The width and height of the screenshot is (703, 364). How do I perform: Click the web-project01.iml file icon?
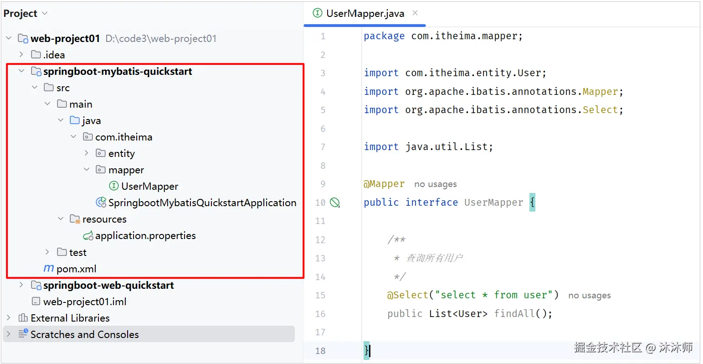tap(36, 302)
